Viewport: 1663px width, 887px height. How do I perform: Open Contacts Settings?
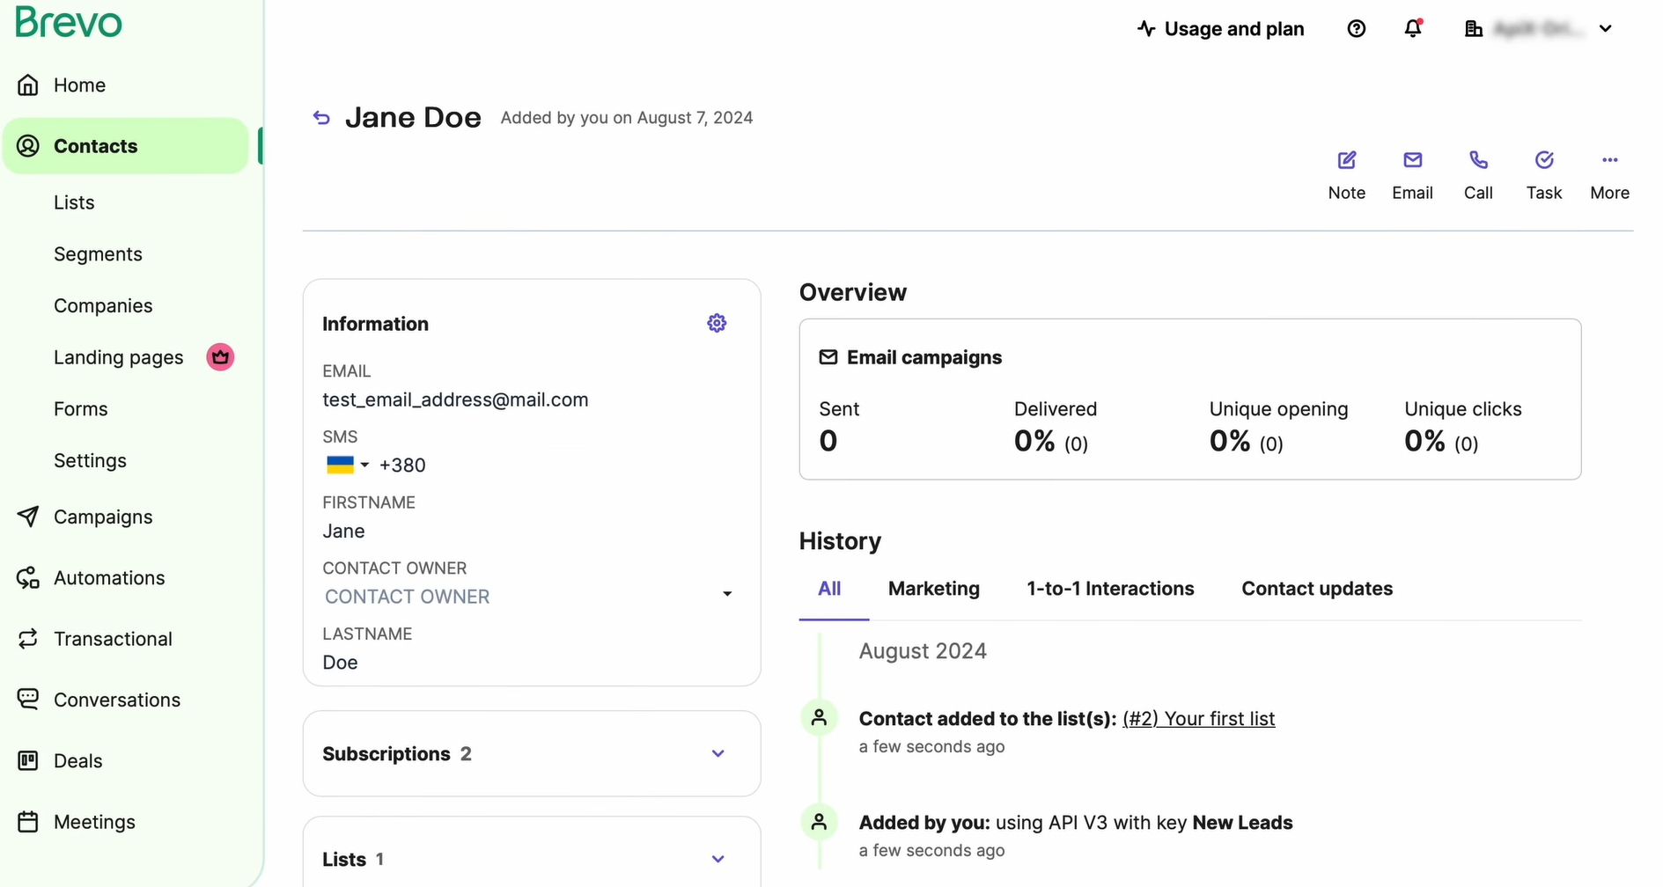[90, 461]
